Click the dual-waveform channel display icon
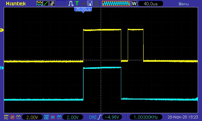Screen dimensions: 202x121 (x=40, y=4)
